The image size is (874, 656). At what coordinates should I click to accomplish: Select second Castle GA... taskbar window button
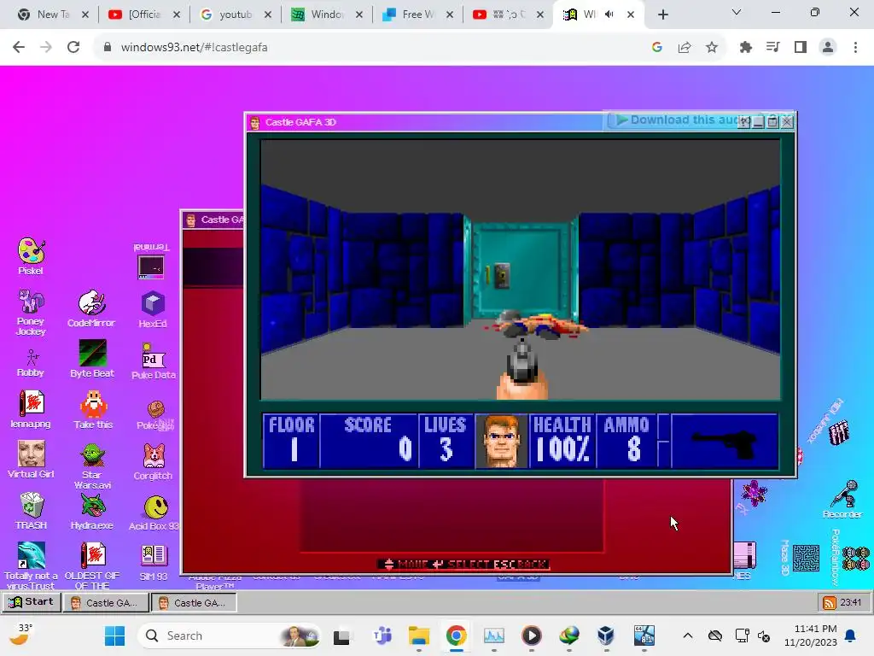point(194,602)
